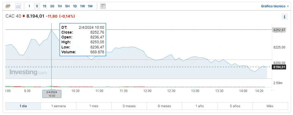Select the area chart type icon
293x115 pixels.
(18, 6)
